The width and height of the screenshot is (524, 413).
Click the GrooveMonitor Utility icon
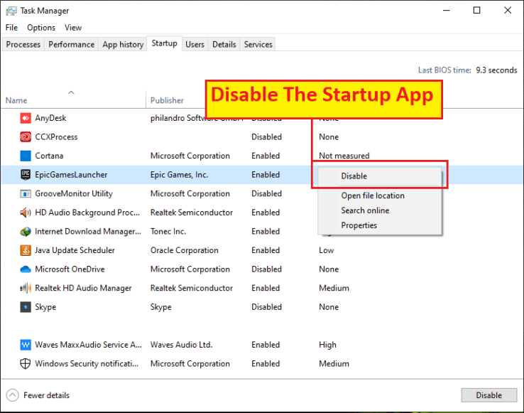[x=26, y=194]
